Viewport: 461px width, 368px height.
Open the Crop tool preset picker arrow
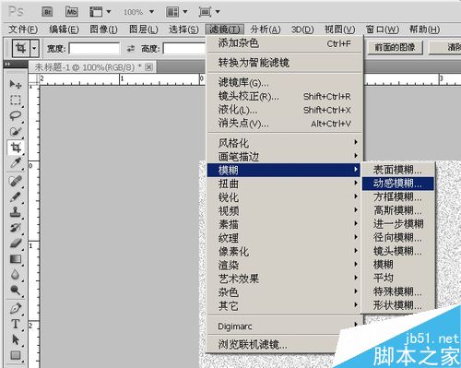click(x=34, y=48)
